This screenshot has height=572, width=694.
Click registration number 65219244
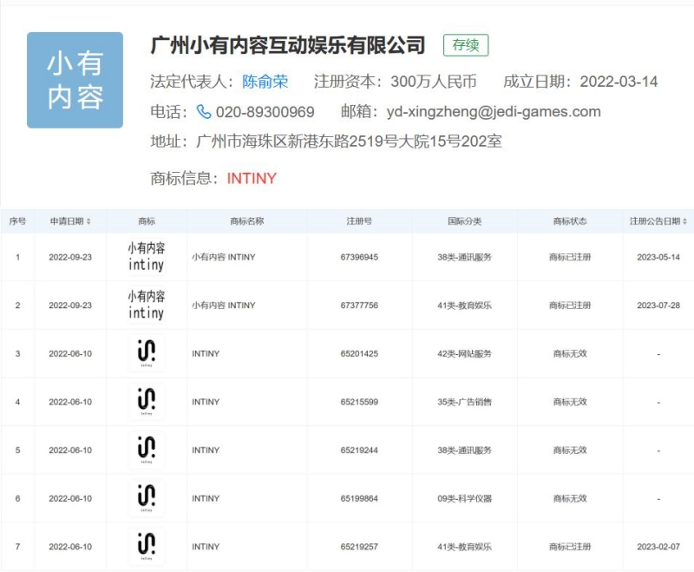pyautogui.click(x=359, y=450)
